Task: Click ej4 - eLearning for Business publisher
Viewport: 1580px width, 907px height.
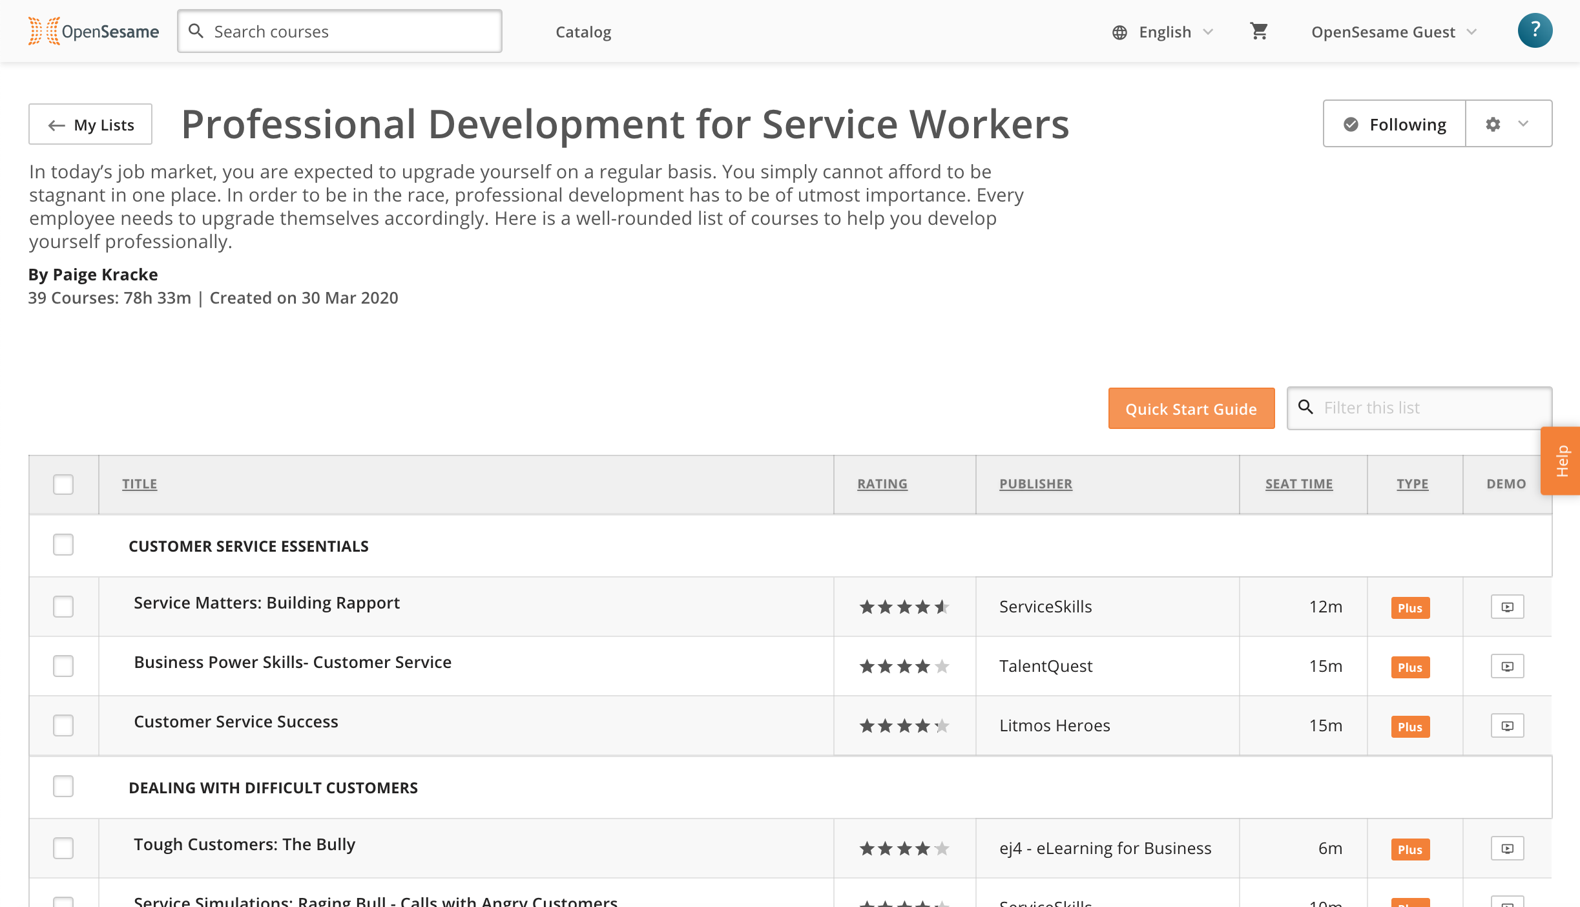Action: click(1105, 848)
